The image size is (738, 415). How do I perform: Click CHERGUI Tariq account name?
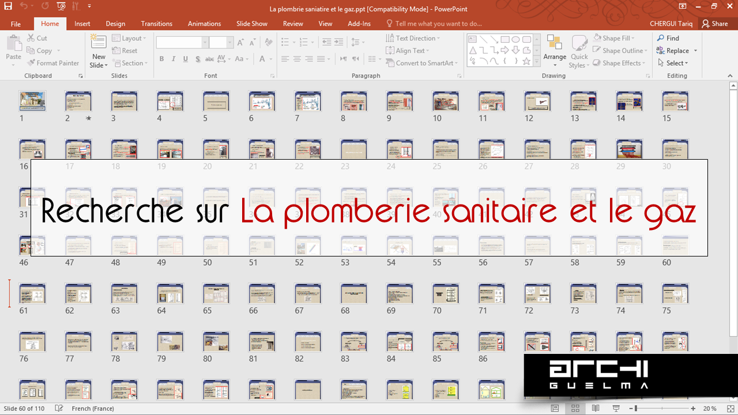click(x=671, y=24)
